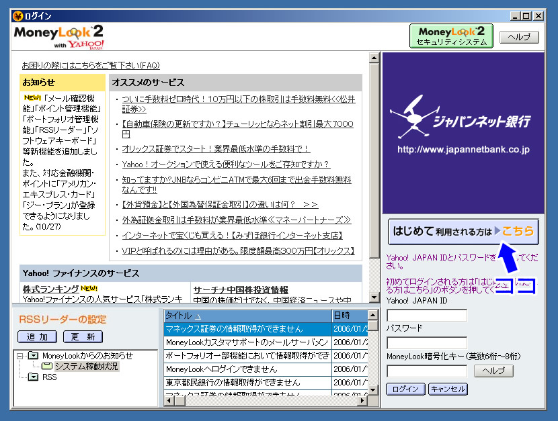This screenshot has height=421, width=558.
Task: Open link about 松井証券 zero commission
Action: click(x=239, y=104)
